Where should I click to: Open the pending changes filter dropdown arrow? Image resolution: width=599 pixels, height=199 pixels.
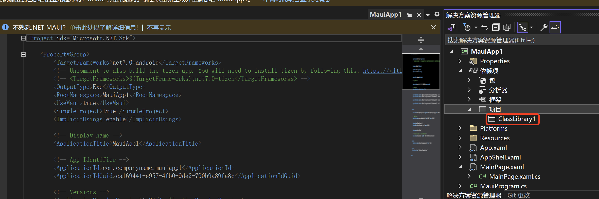[x=476, y=27]
